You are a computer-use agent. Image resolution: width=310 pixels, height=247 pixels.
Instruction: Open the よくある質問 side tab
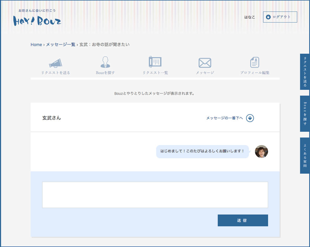[x=305, y=155]
